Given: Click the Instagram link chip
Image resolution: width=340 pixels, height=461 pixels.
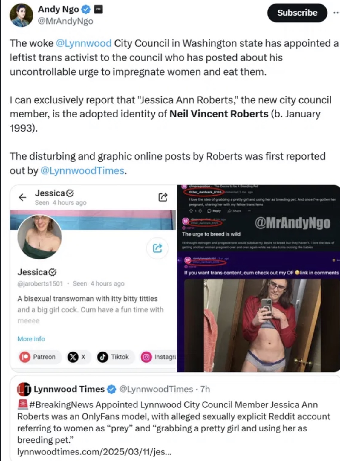Looking at the screenshot, I should click(x=158, y=357).
